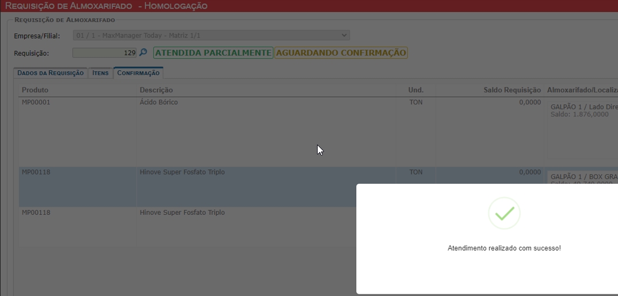This screenshot has width=618, height=296.
Task: Click the 0,0000 balance in the highlighted row
Action: point(530,172)
